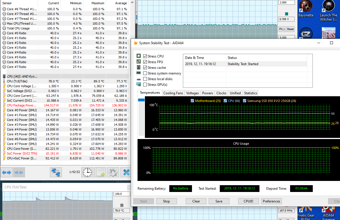Viewport: 340px width, 220px height.
Task: Click the CPU chip icon beside Stress CPU
Action: pyautogui.click(x=139, y=56)
